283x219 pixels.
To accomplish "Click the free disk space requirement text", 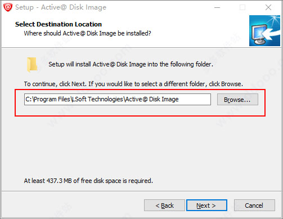I will click(88, 181).
